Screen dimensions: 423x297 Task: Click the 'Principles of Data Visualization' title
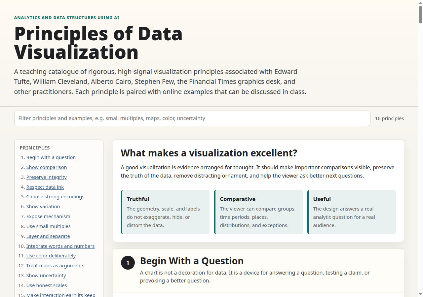[98, 43]
